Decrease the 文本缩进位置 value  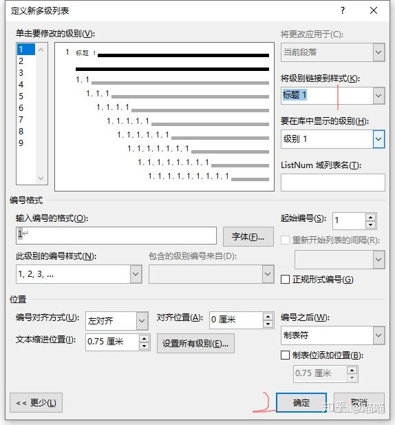(145, 346)
